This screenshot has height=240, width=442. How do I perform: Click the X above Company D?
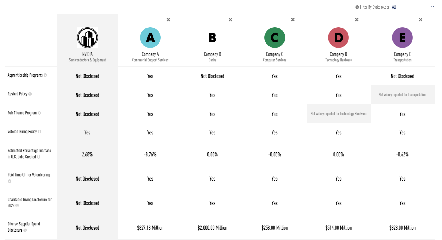[x=357, y=19]
